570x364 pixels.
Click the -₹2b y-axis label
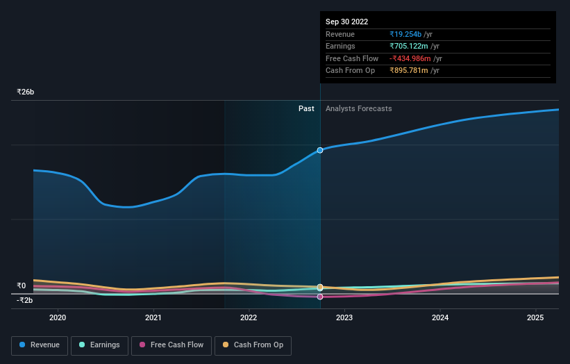click(25, 300)
